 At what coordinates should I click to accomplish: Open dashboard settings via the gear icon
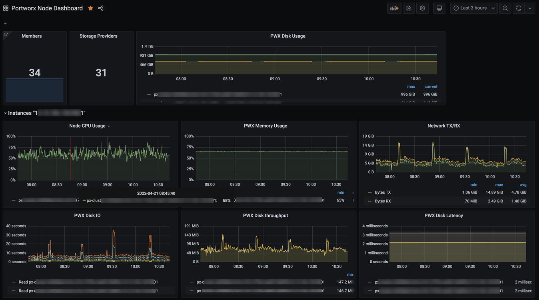(422, 8)
